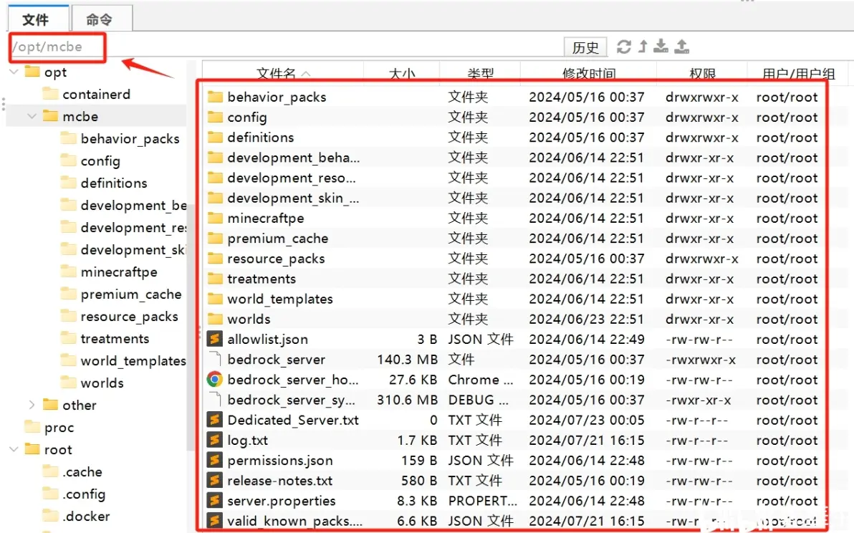854x533 pixels.
Task: Click the folder icon of config in file list
Action: tap(215, 117)
